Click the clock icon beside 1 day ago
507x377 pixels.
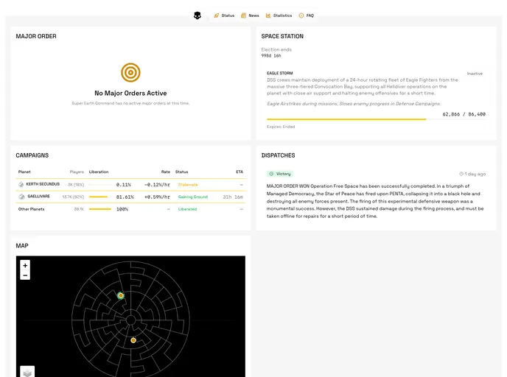coord(461,174)
